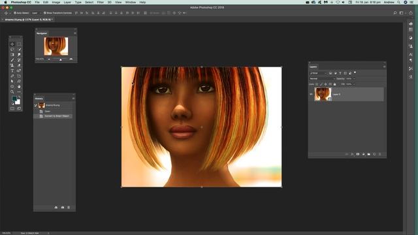Select the Type tool

[12, 70]
